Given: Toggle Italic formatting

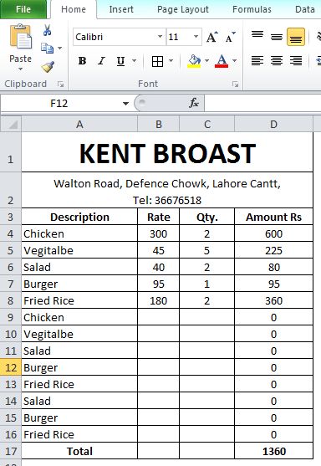Looking at the screenshot, I should coord(101,61).
